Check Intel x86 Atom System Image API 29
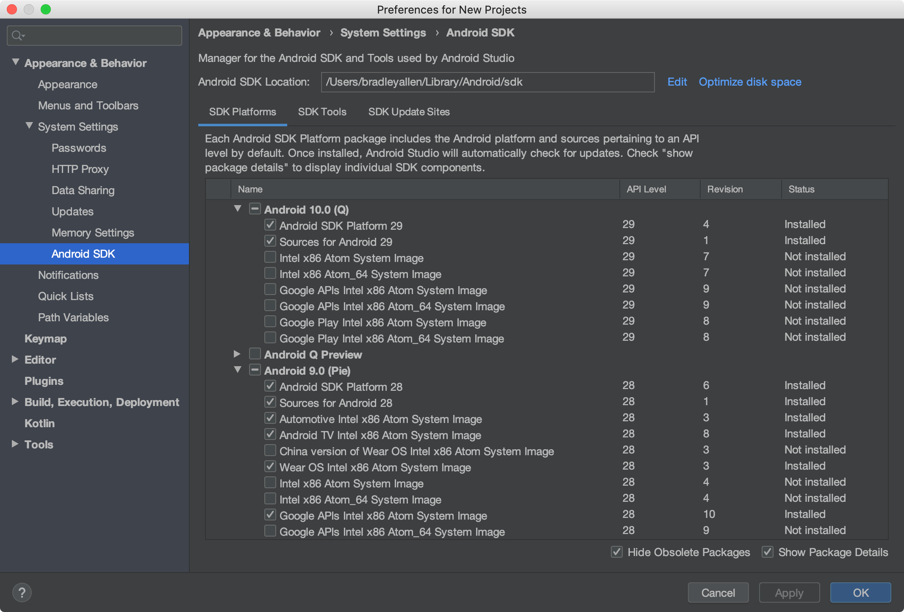This screenshot has height=612, width=904. coord(270,257)
